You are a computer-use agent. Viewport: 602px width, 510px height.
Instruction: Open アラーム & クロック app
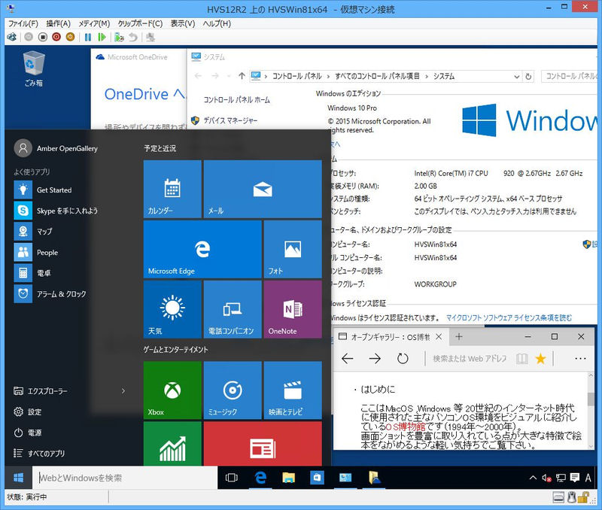[x=50, y=294]
